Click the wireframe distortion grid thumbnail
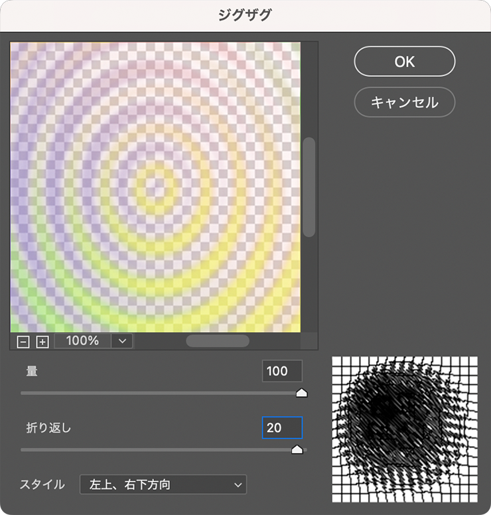Screen dimensions: 491x515 [405, 429]
